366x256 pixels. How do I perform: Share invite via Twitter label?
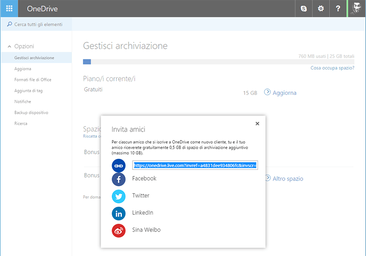pyautogui.click(x=140, y=195)
